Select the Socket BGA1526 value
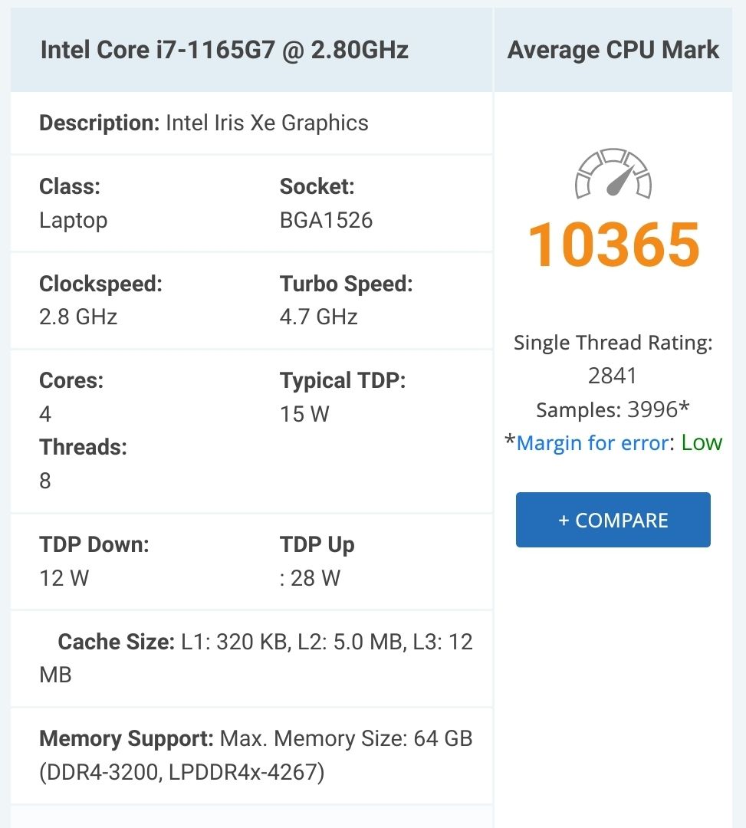 click(326, 221)
